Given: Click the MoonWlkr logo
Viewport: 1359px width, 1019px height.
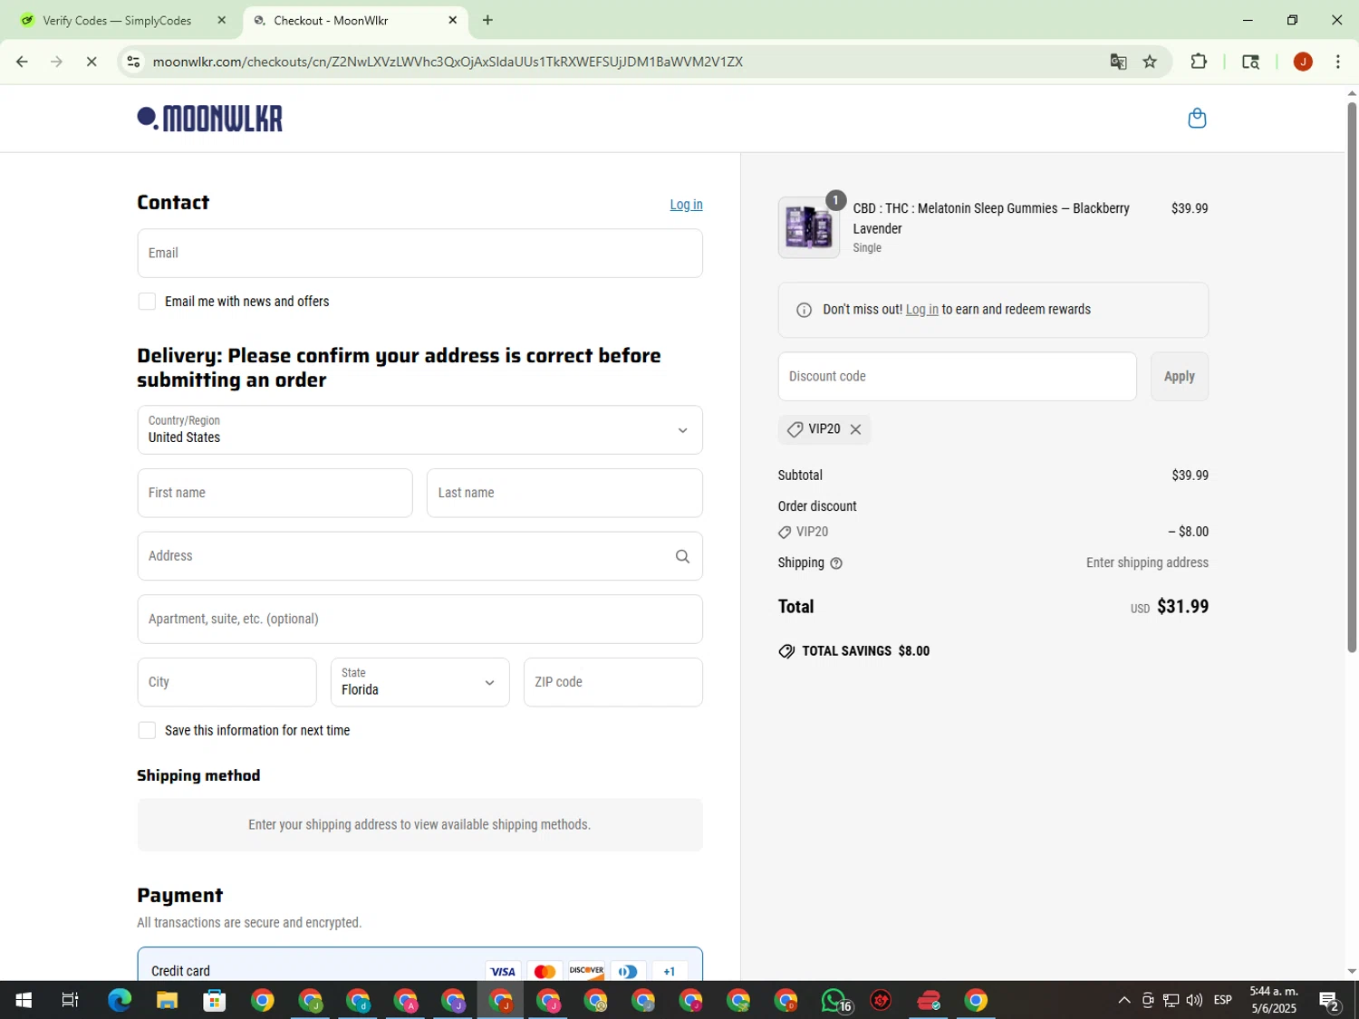Looking at the screenshot, I should [210, 119].
